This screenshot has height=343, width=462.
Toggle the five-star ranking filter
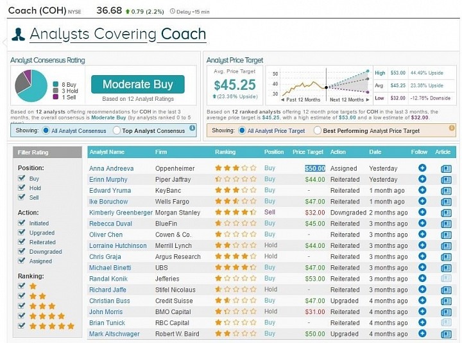tap(22, 326)
